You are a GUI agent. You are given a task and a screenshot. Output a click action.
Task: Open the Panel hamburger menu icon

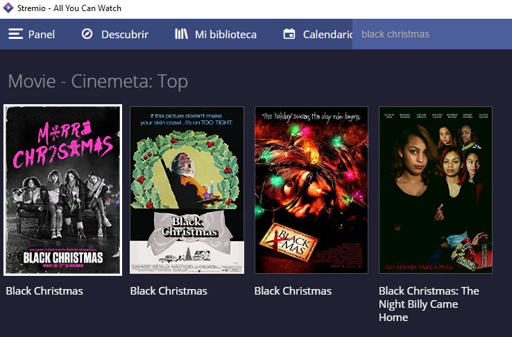pos(15,34)
